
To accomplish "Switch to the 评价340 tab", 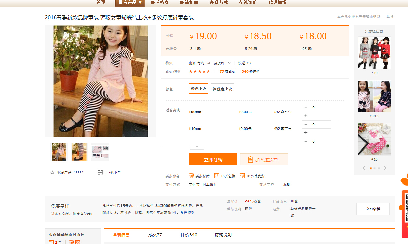I will coord(189,235).
